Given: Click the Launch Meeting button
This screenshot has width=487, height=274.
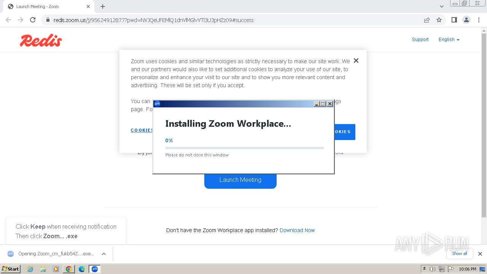Looking at the screenshot, I should [240, 180].
